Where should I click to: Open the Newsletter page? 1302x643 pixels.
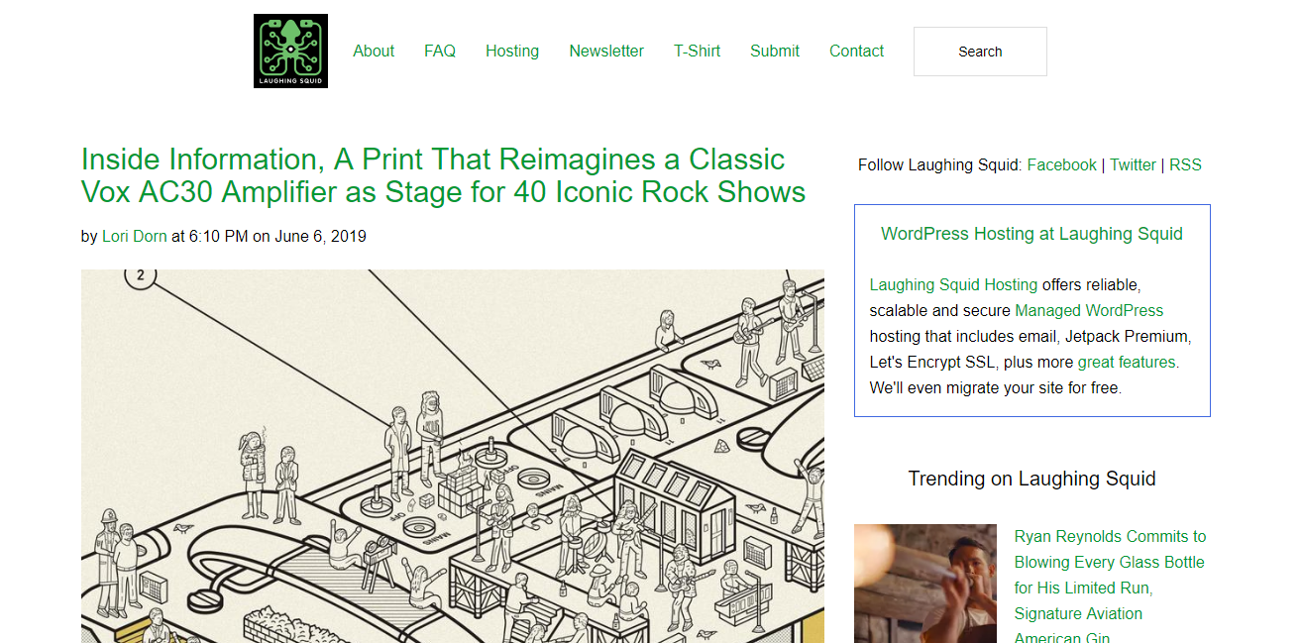pyautogui.click(x=606, y=51)
